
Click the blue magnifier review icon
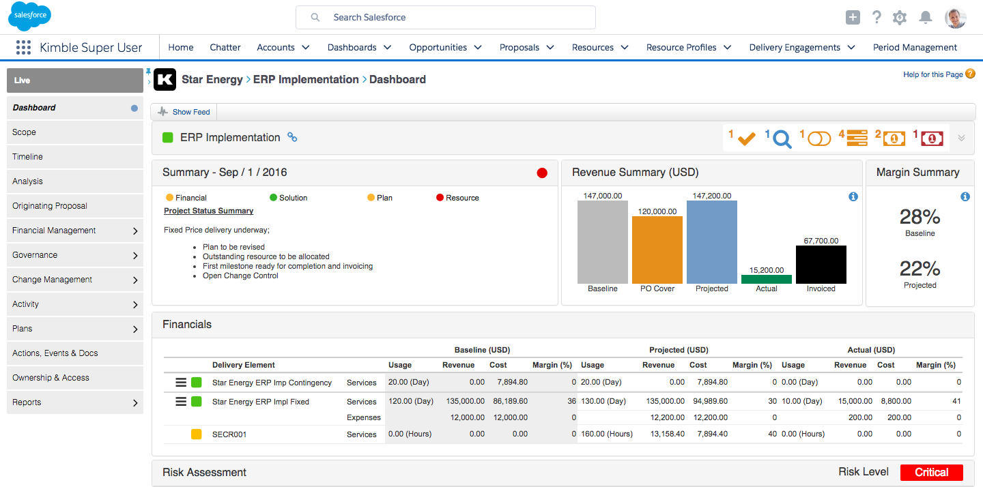click(x=782, y=139)
